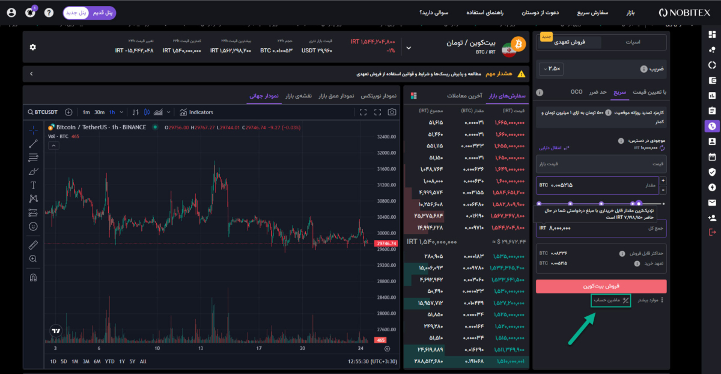The image size is (721, 374).
Task: Pick the ruler measure tool
Action: (33, 245)
